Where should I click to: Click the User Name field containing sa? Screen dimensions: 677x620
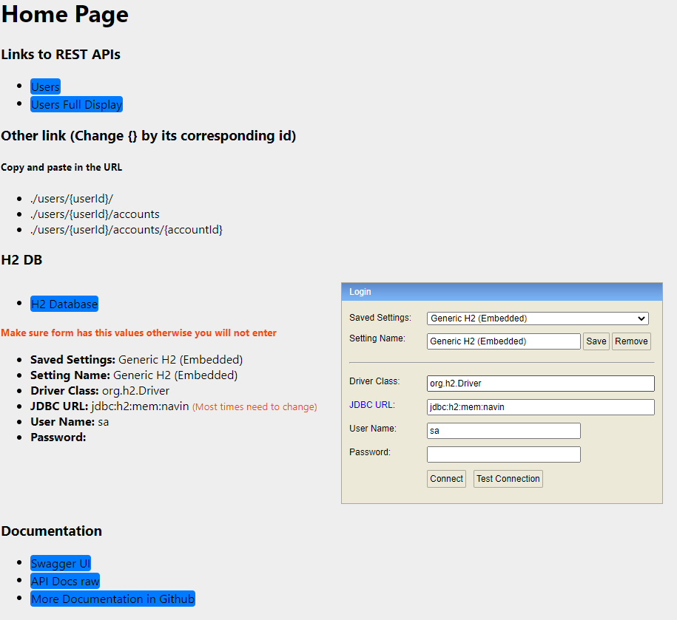tap(503, 430)
